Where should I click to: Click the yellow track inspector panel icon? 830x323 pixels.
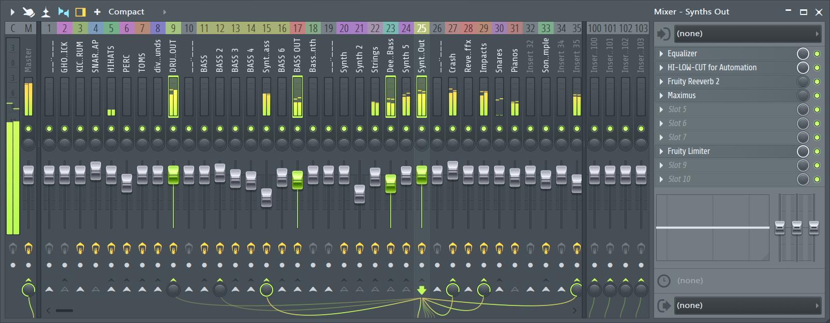(x=80, y=11)
